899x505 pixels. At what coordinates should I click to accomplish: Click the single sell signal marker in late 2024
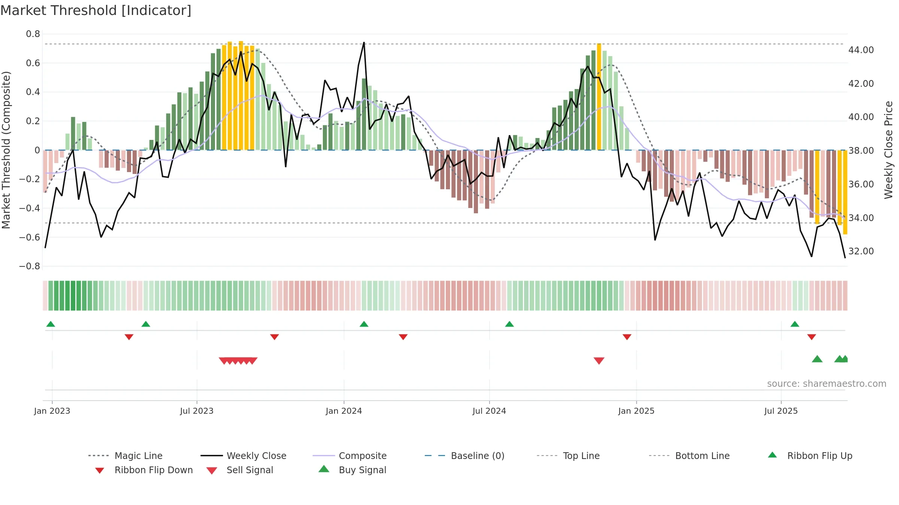coord(599,361)
